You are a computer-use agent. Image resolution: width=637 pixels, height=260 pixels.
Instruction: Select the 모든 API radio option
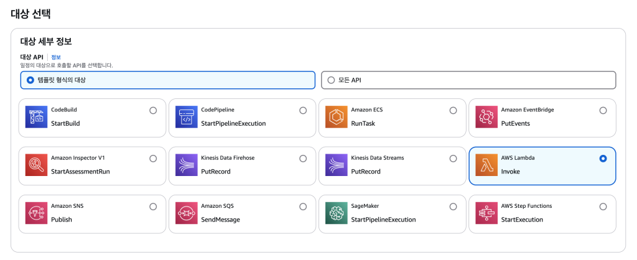coord(331,80)
